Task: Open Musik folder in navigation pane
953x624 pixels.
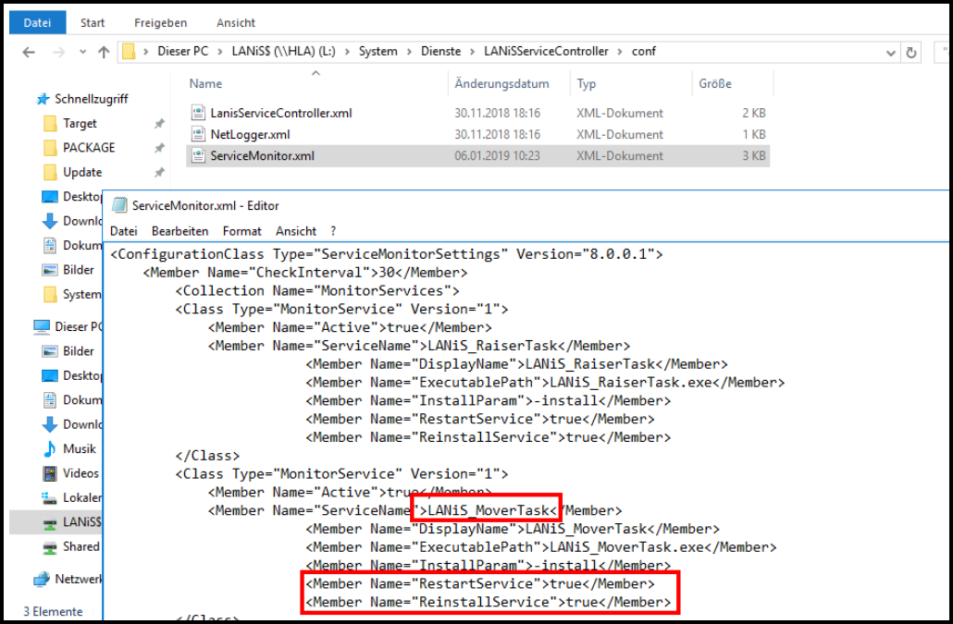Action: pos(68,448)
